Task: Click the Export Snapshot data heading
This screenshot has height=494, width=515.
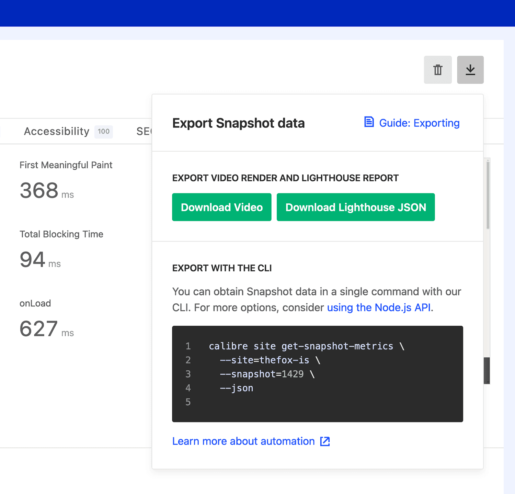Action: (238, 123)
